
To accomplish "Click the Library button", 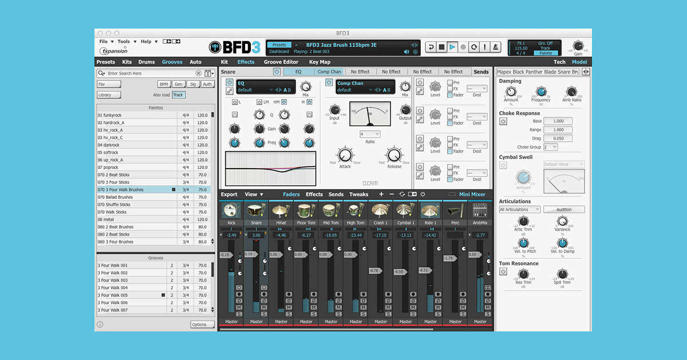I will point(109,95).
